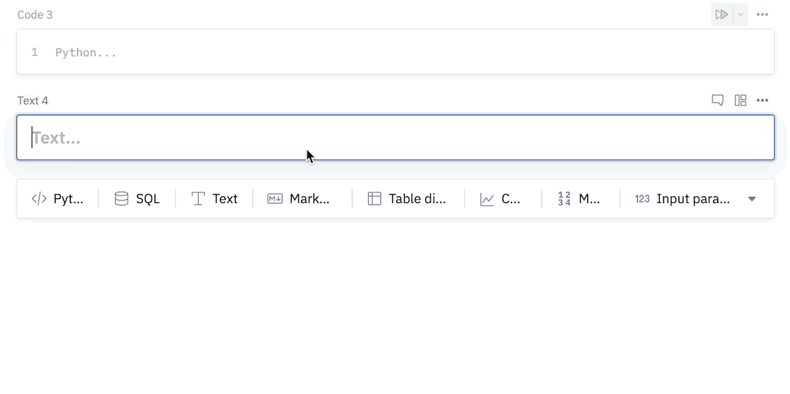Add a Text cell
The height and width of the screenshot is (394, 790).
pyautogui.click(x=214, y=198)
